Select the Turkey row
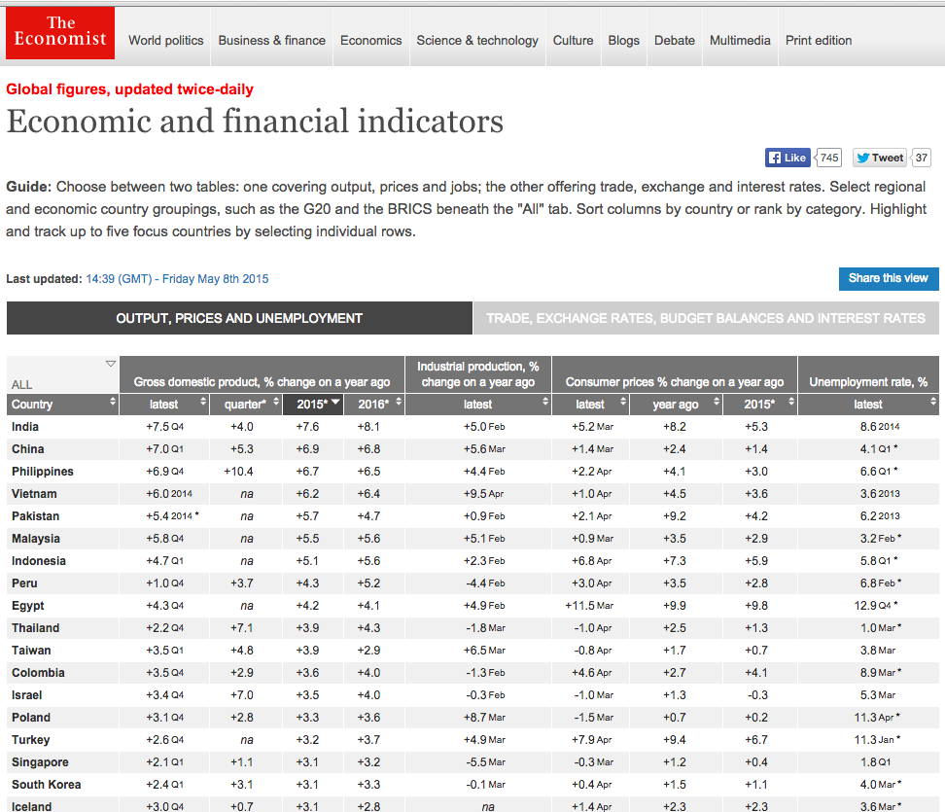 pyautogui.click(x=472, y=739)
